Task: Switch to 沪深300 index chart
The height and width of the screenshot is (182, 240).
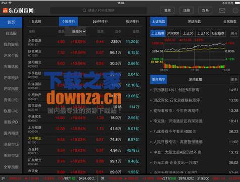Action: pos(173,33)
